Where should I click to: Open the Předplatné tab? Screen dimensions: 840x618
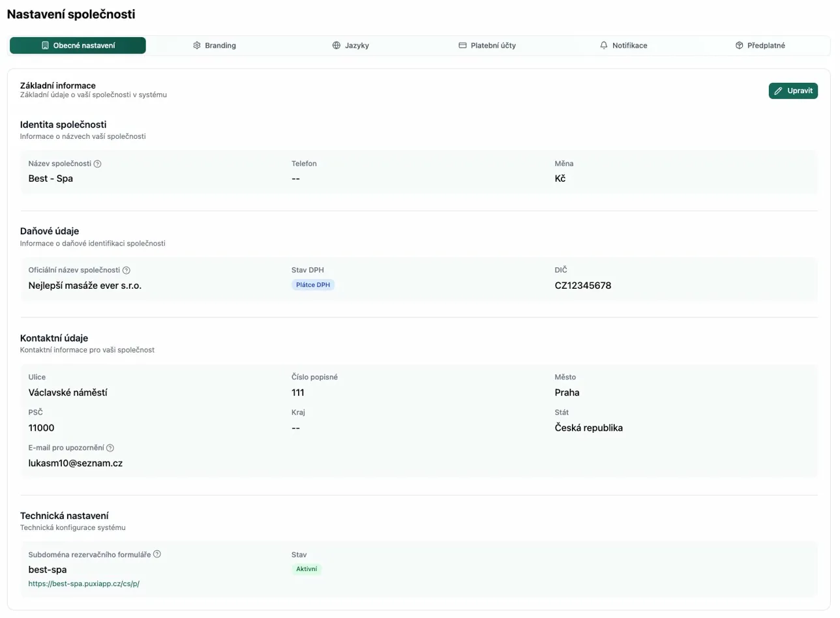point(760,46)
